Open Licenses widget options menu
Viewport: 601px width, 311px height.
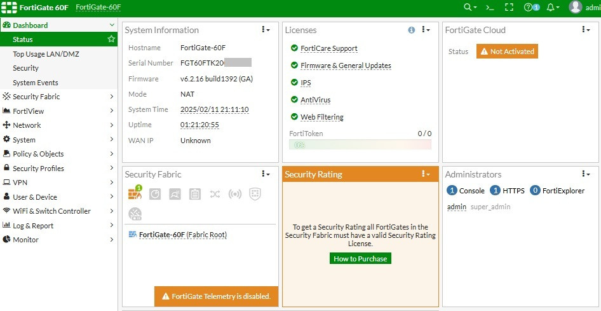pos(426,29)
